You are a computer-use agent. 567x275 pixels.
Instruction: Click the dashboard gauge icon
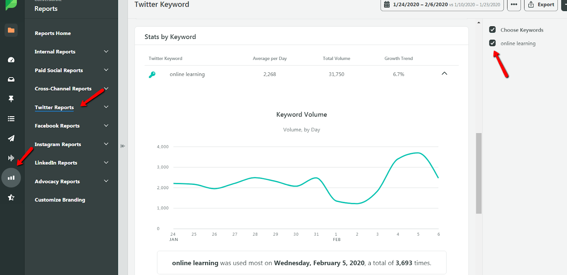tap(11, 60)
